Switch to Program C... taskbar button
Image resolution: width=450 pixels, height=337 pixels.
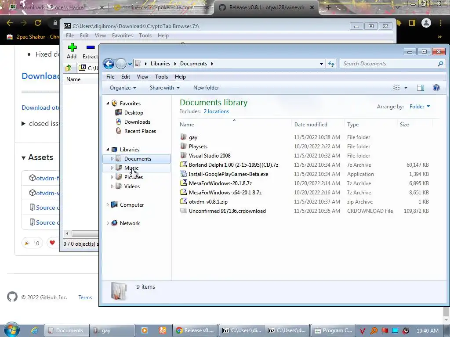[x=333, y=330]
